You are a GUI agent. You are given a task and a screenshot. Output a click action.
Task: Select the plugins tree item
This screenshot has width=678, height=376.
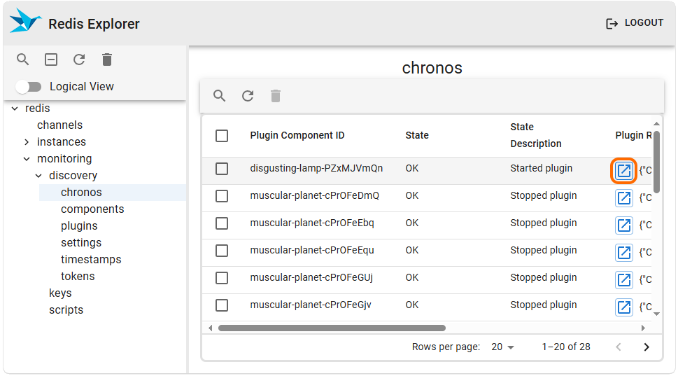(x=79, y=226)
